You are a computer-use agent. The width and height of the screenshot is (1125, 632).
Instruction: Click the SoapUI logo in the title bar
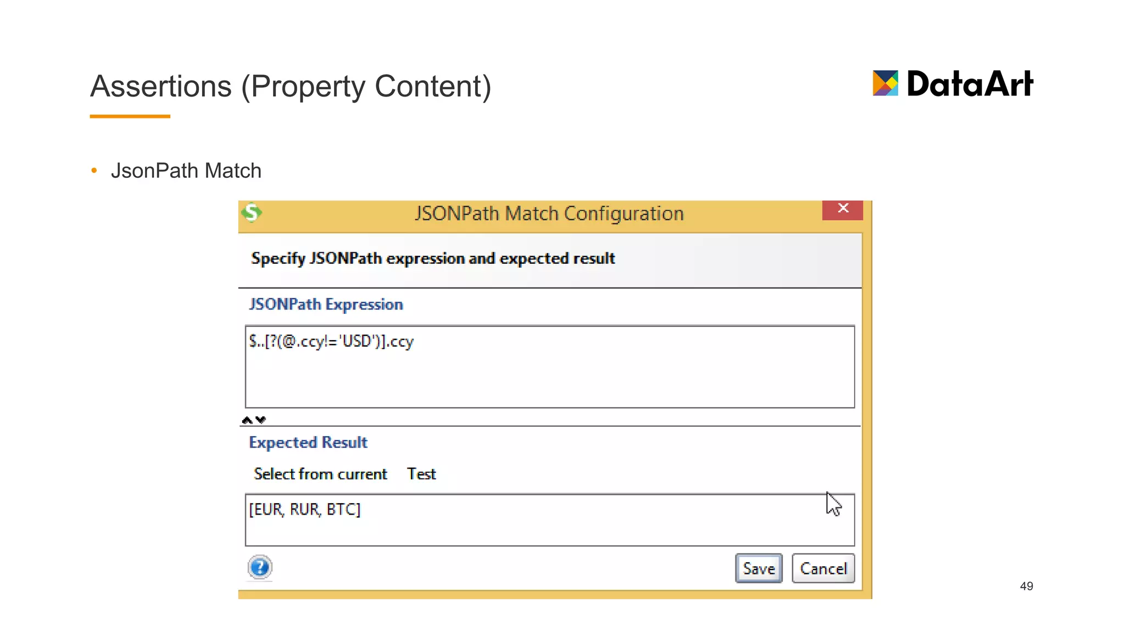coord(252,212)
